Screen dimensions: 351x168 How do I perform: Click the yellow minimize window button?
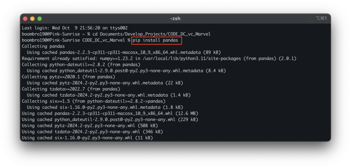(33, 18)
